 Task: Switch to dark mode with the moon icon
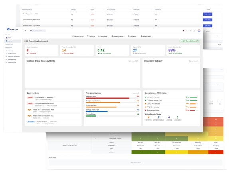tap(191, 31)
